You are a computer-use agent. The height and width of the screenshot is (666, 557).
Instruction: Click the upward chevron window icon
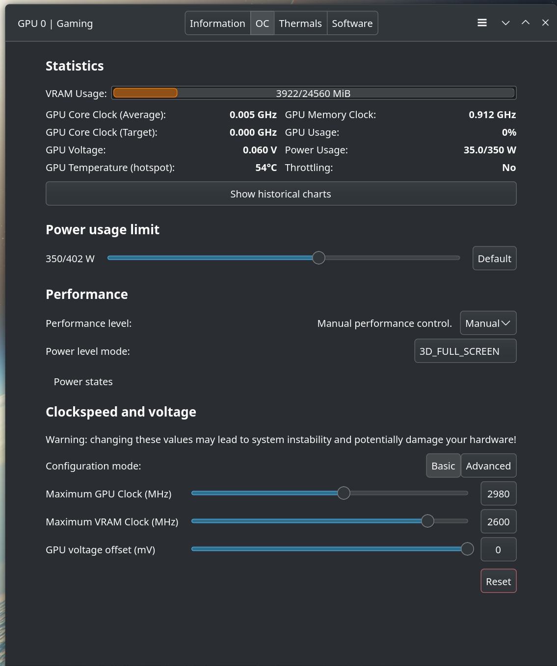(x=526, y=23)
